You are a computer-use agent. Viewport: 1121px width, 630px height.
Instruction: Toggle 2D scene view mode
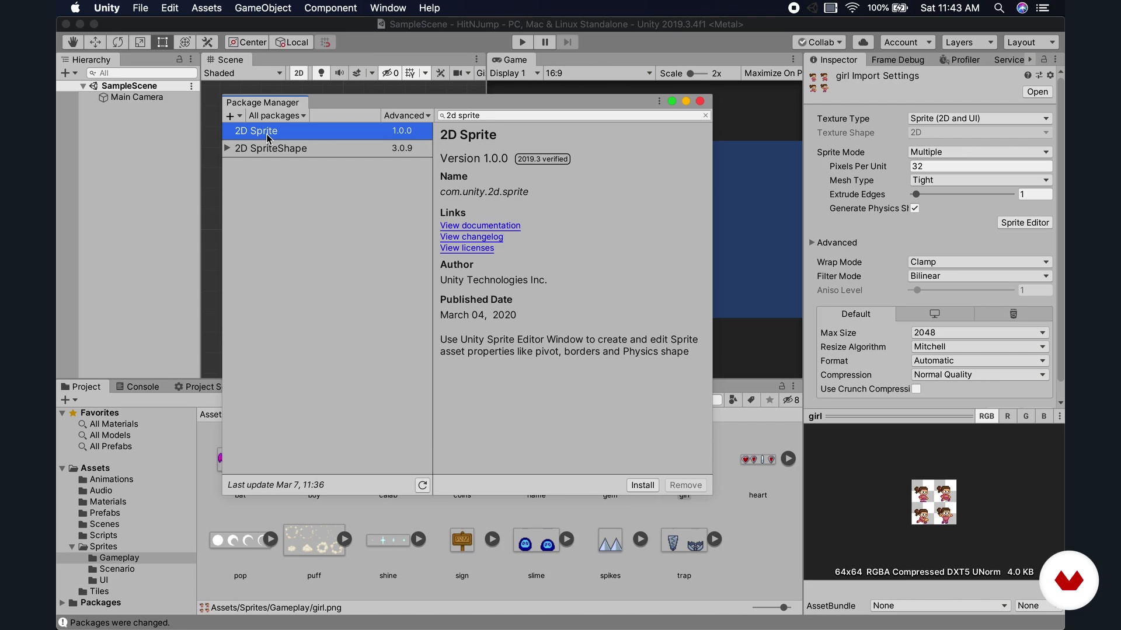point(299,73)
